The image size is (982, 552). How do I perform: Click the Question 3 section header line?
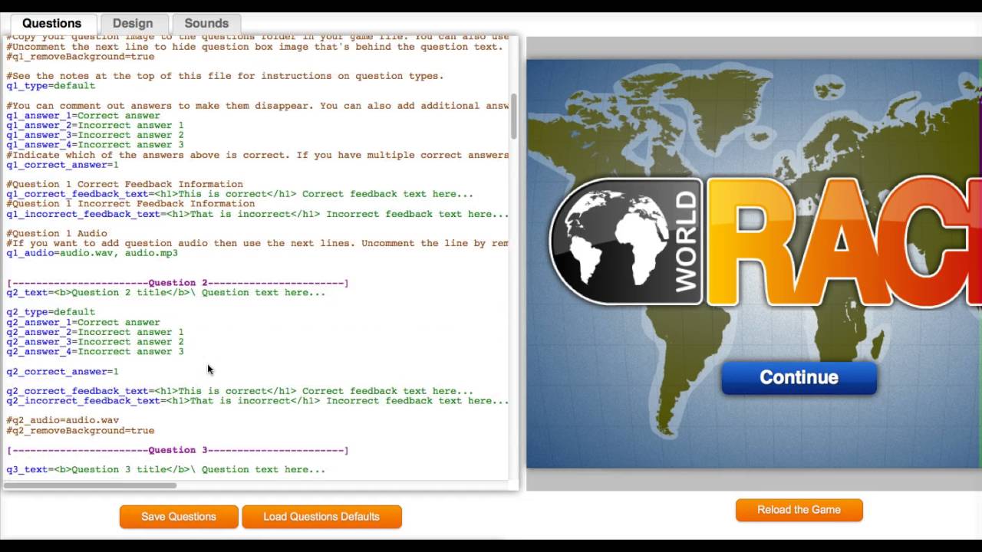click(177, 450)
